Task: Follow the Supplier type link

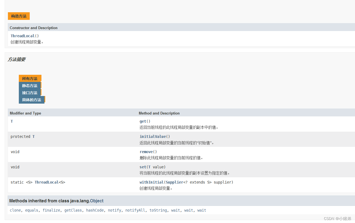Action: click(175, 182)
